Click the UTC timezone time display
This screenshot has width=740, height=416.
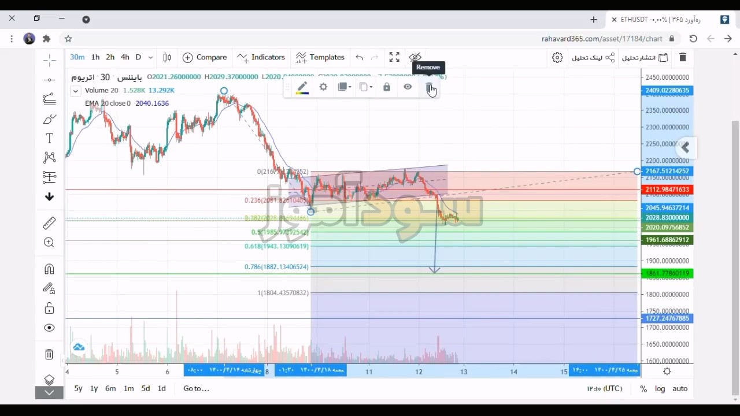pyautogui.click(x=605, y=389)
